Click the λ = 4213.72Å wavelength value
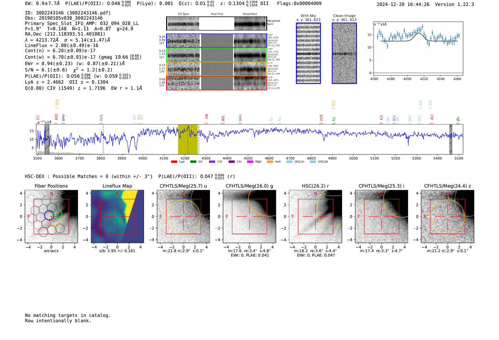The image size is (499, 340). [42, 40]
